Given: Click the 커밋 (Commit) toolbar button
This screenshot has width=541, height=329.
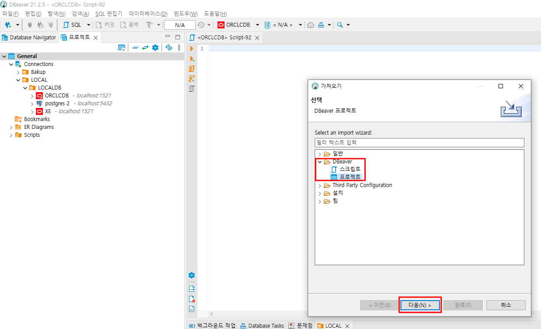Looking at the screenshot, I should 105,25.
